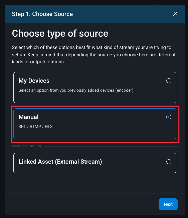This screenshot has width=188, height=218.
Task: Select the My Devices radio button
Action: coord(169,81)
